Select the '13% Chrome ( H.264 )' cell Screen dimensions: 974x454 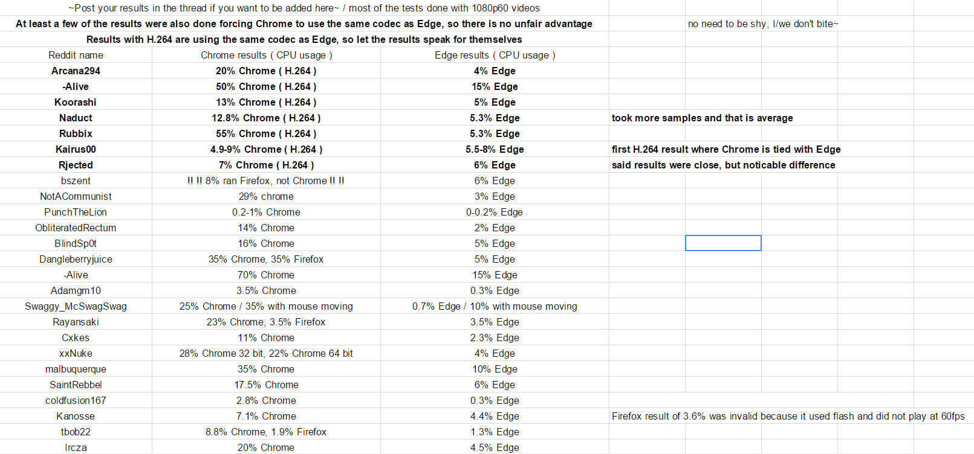[266, 102]
